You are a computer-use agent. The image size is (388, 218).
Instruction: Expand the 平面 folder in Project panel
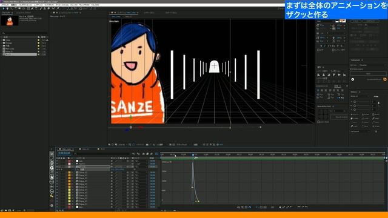point(1,46)
